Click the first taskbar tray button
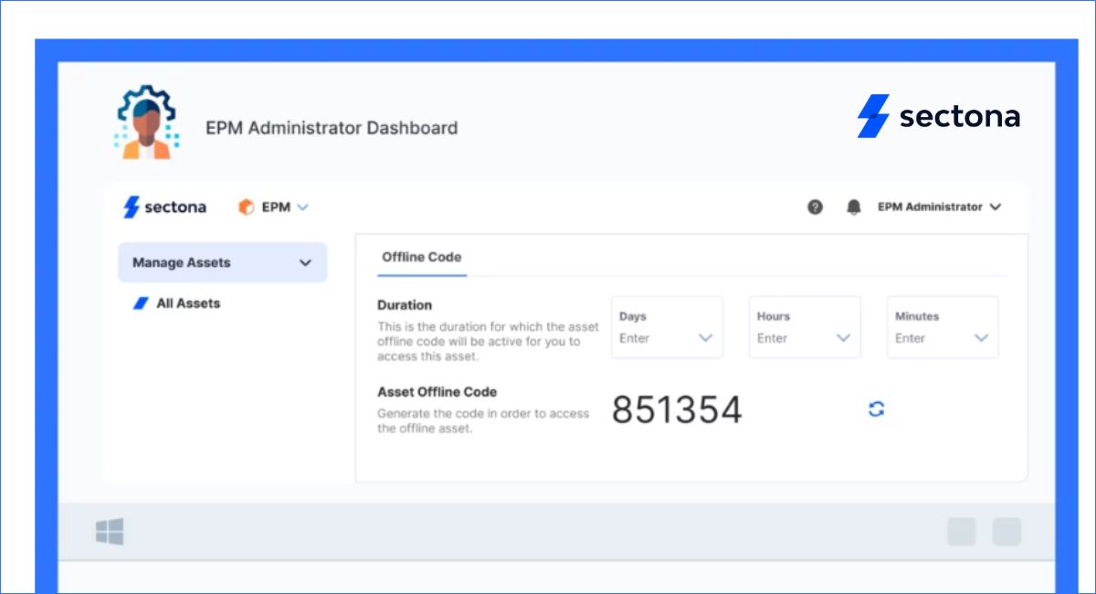 click(961, 532)
